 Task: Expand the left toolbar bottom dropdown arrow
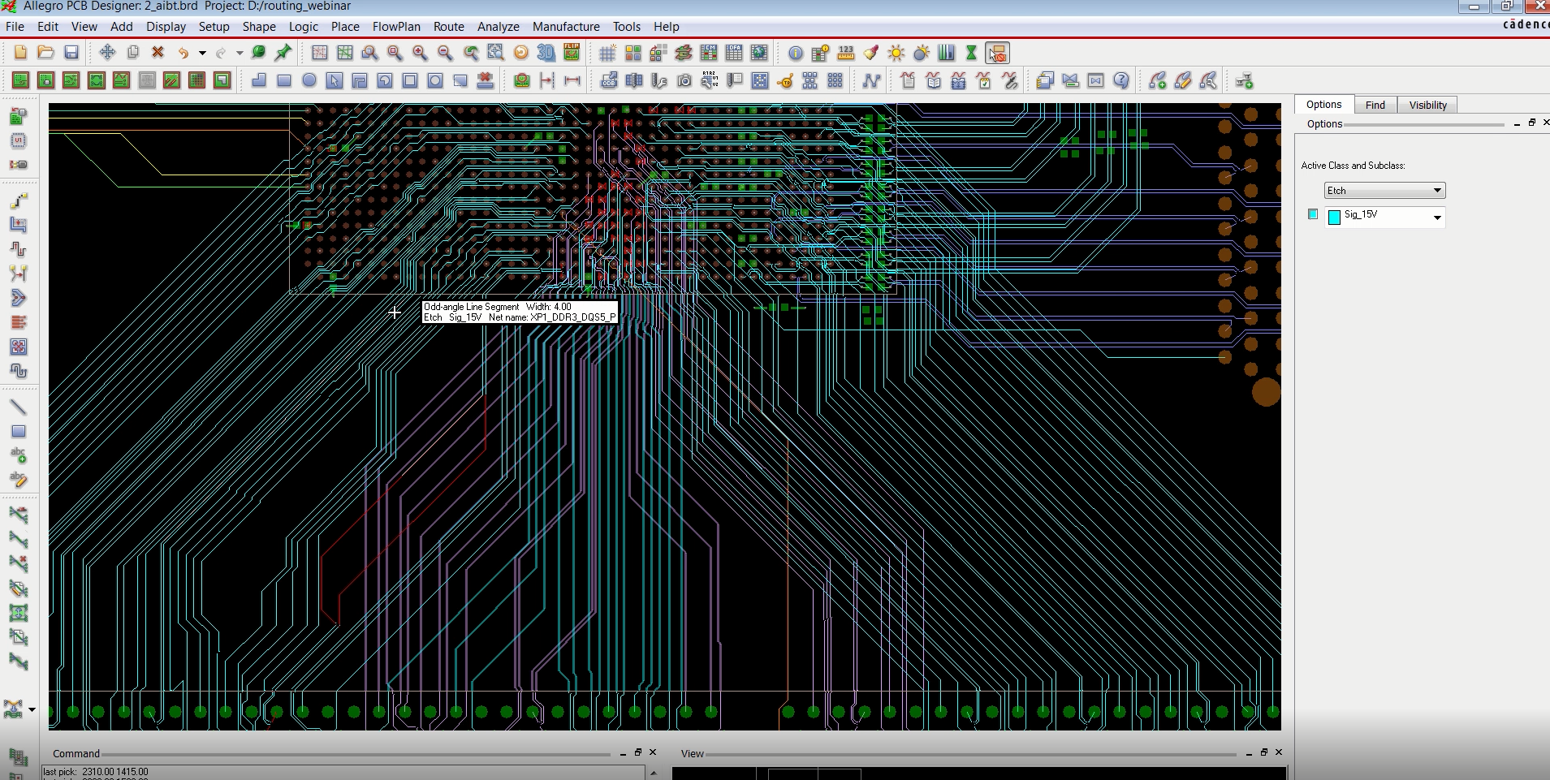point(32,709)
